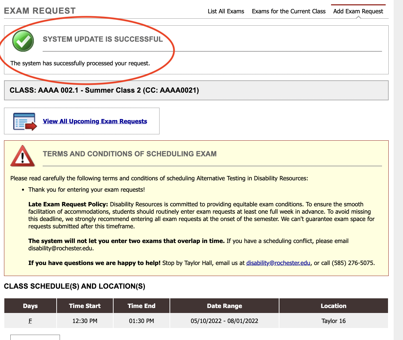Click the 01:30 PM end time cell

(x=142, y=321)
